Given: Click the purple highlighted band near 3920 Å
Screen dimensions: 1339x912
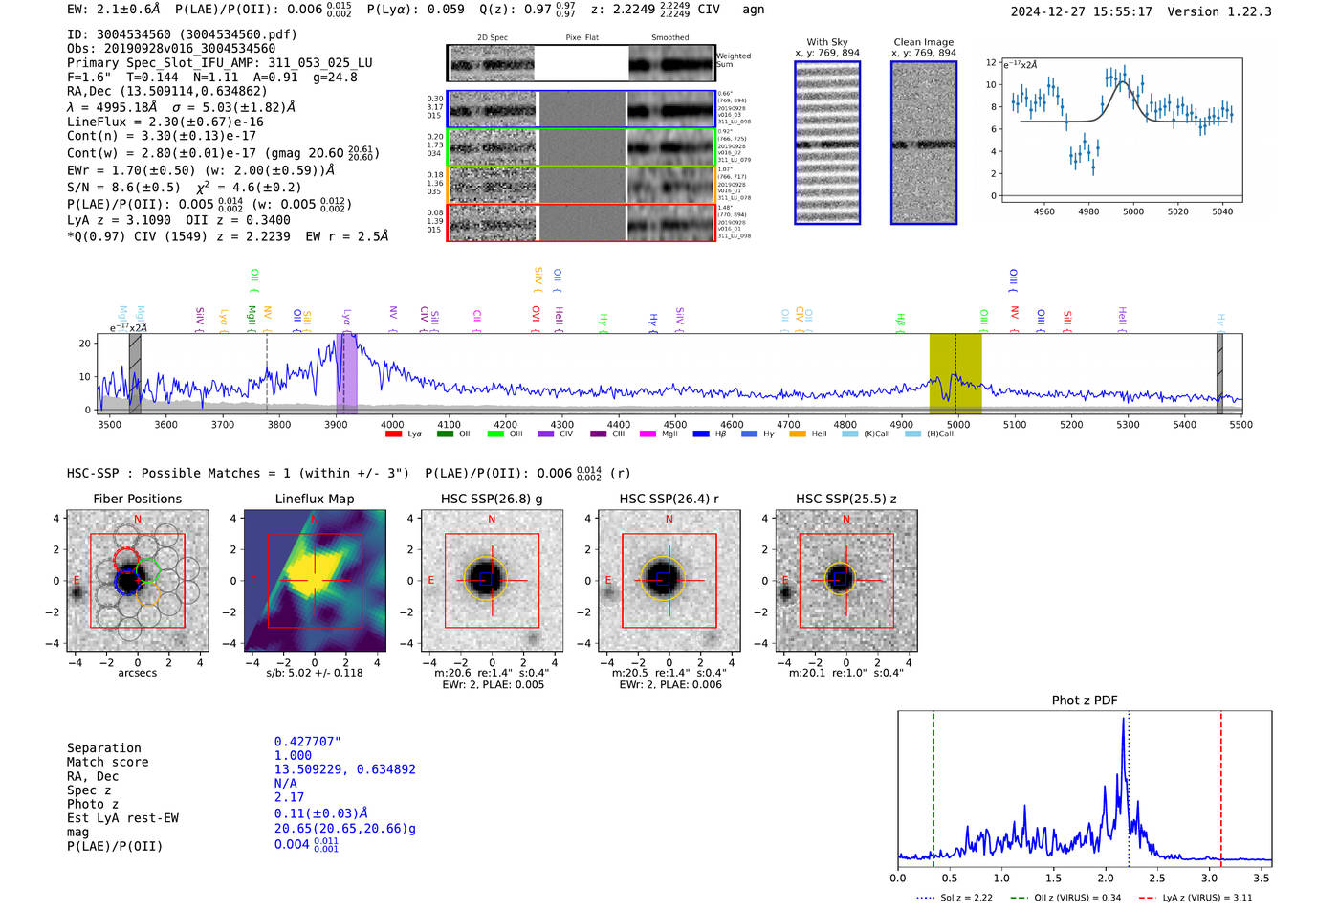Looking at the screenshot, I should pos(347,373).
